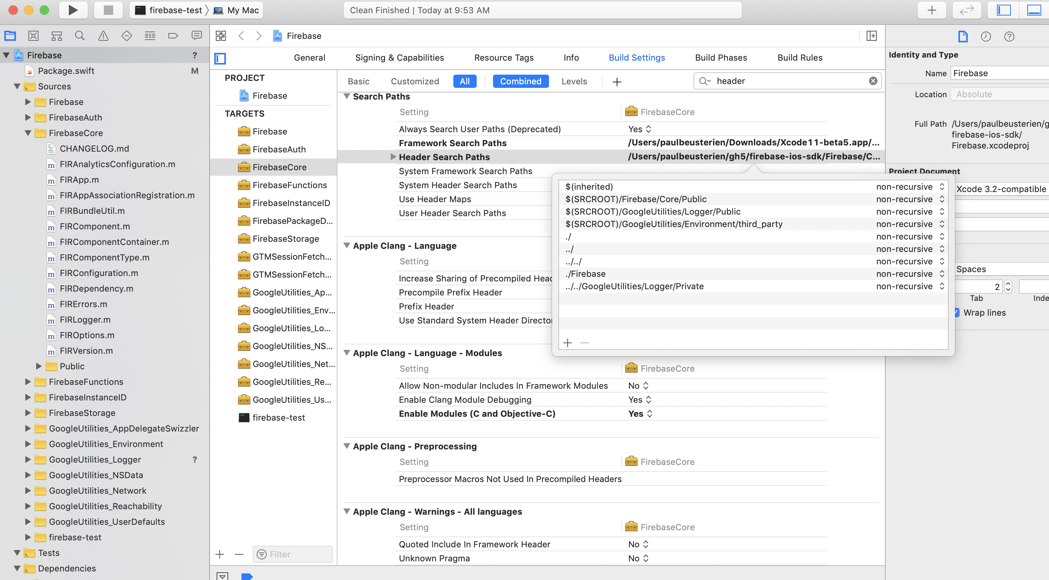Viewport: 1049px width, 580px height.
Task: Toggle the navigator panel visibility
Action: coord(1004,10)
